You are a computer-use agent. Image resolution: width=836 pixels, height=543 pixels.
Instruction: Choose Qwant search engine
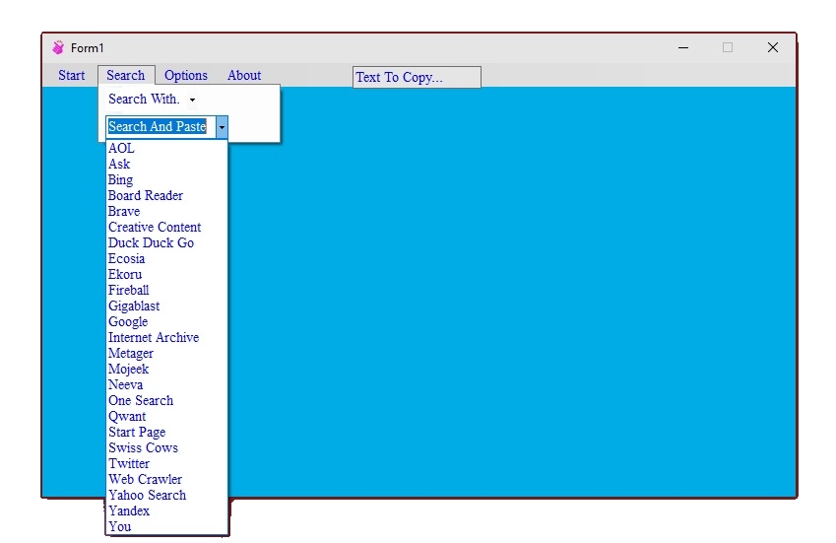[x=166, y=417]
